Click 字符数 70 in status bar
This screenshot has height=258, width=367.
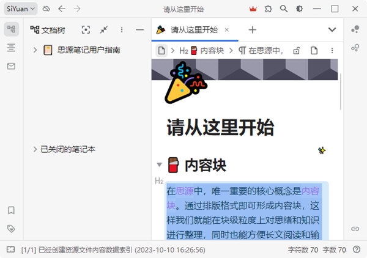(x=303, y=250)
